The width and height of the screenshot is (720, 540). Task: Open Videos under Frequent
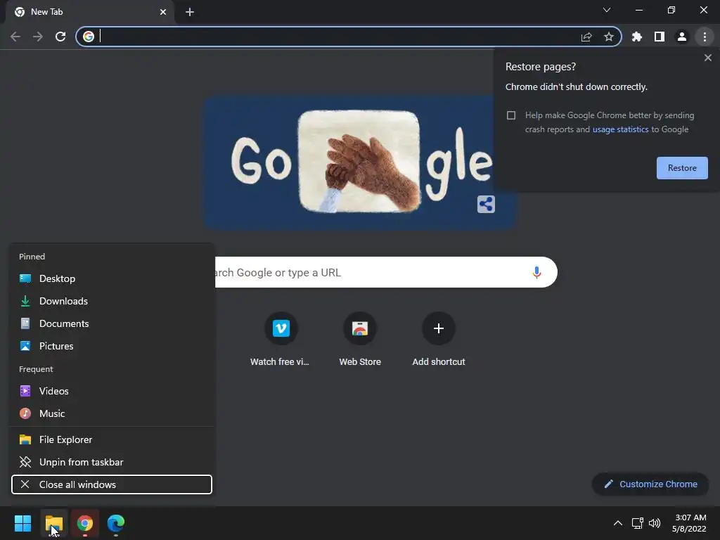pos(112,391)
